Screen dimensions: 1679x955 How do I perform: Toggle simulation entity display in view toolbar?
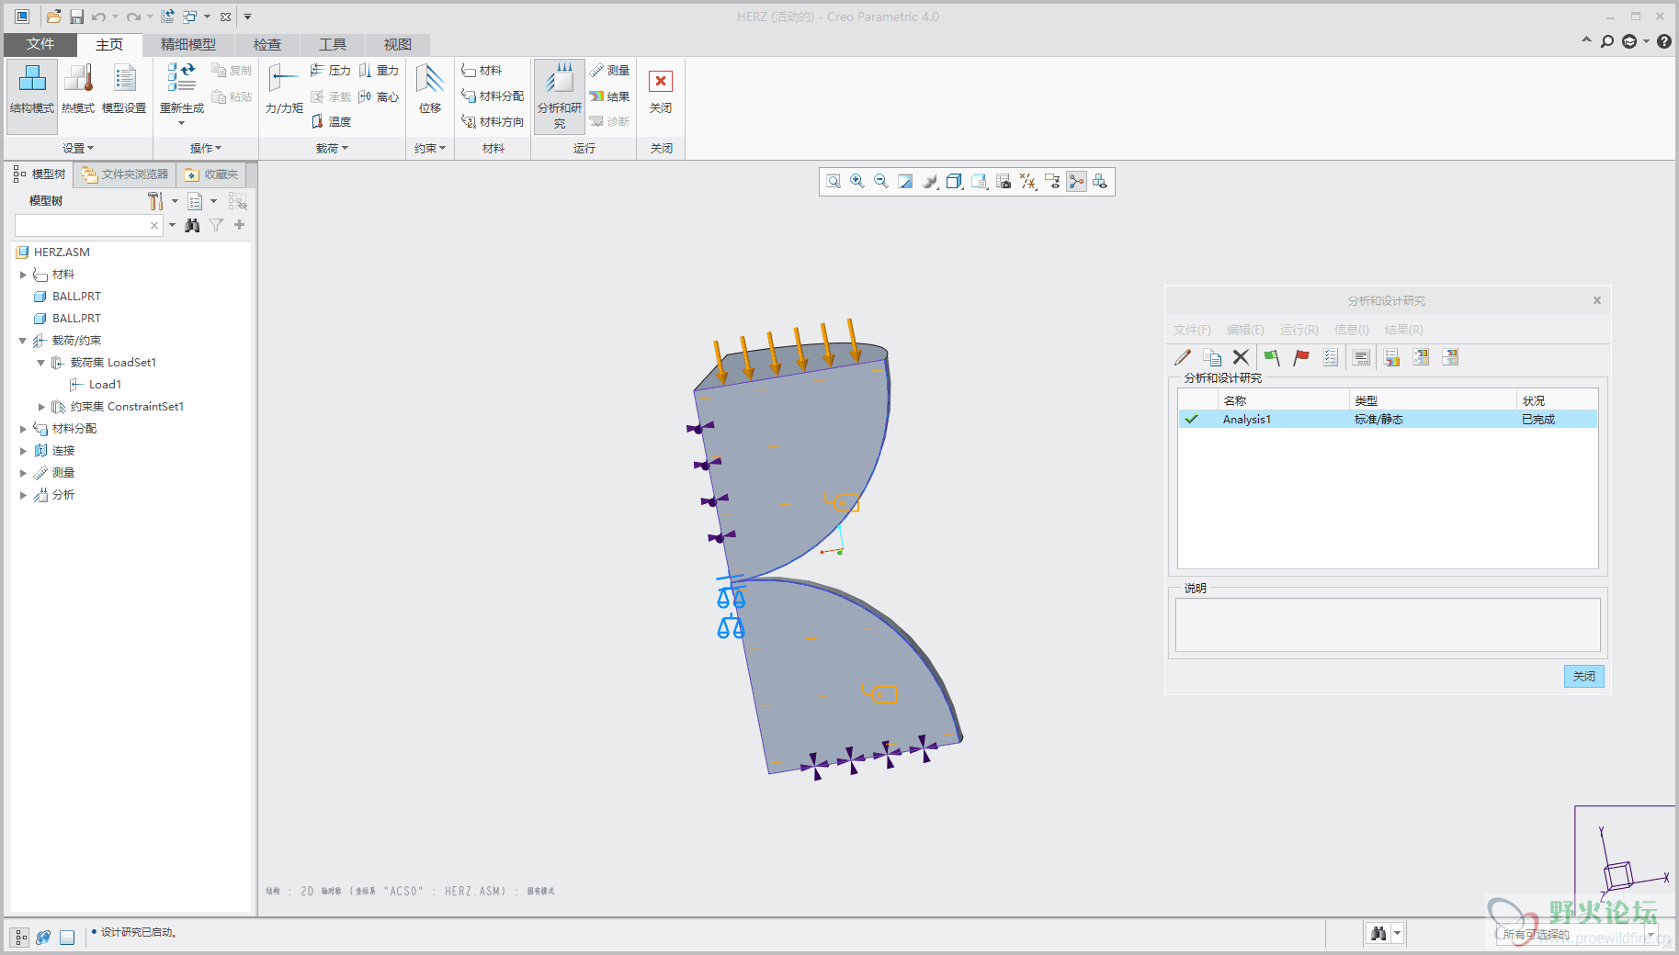click(1076, 182)
